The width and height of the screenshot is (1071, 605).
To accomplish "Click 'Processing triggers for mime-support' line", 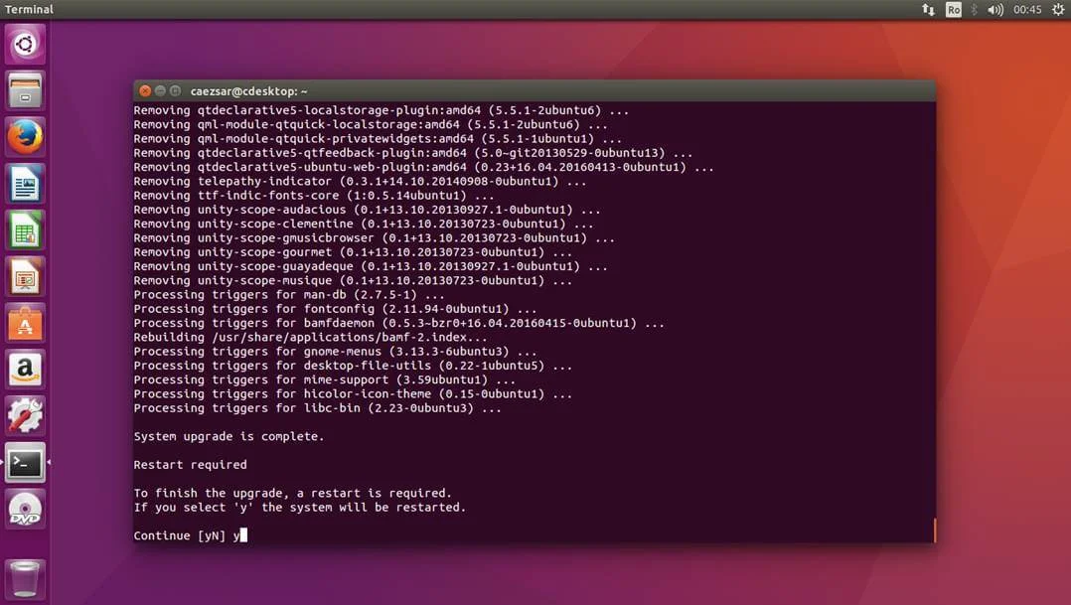I will point(325,380).
